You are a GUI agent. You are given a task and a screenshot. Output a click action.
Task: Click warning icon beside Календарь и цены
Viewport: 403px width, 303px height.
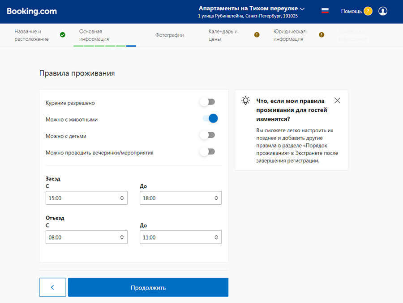(x=257, y=35)
